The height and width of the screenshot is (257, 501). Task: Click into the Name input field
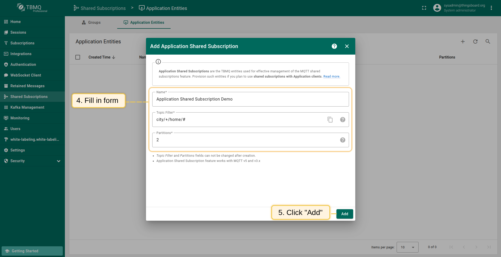coord(250,99)
